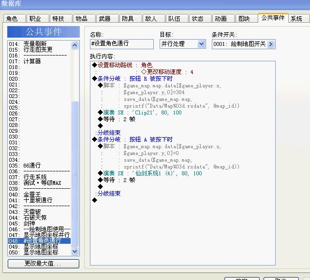Select event 044: 石破天惊
Image resolution: width=310 pixels, height=280 pixels.
39,217
